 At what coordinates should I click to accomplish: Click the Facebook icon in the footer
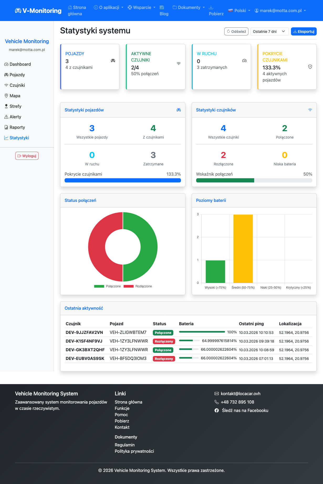[217, 410]
